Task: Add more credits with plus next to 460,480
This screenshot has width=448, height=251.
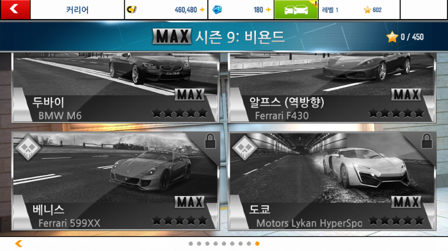Action: point(202,10)
